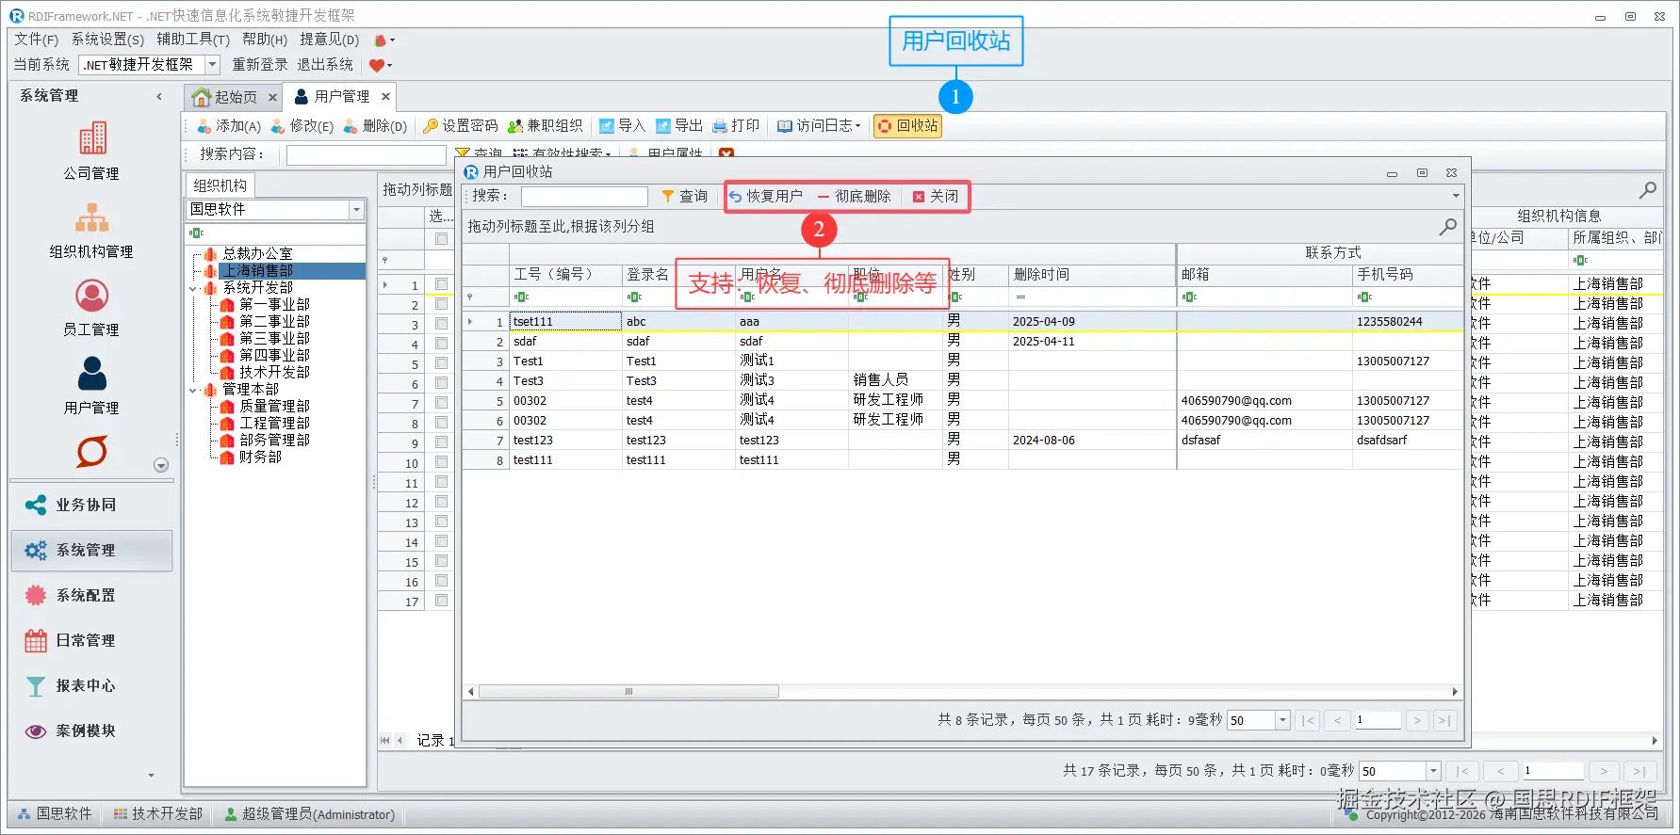Screen dimensions: 1680x835
Task: Open page-size dropdown in recycle bin dialog
Action: (1281, 720)
